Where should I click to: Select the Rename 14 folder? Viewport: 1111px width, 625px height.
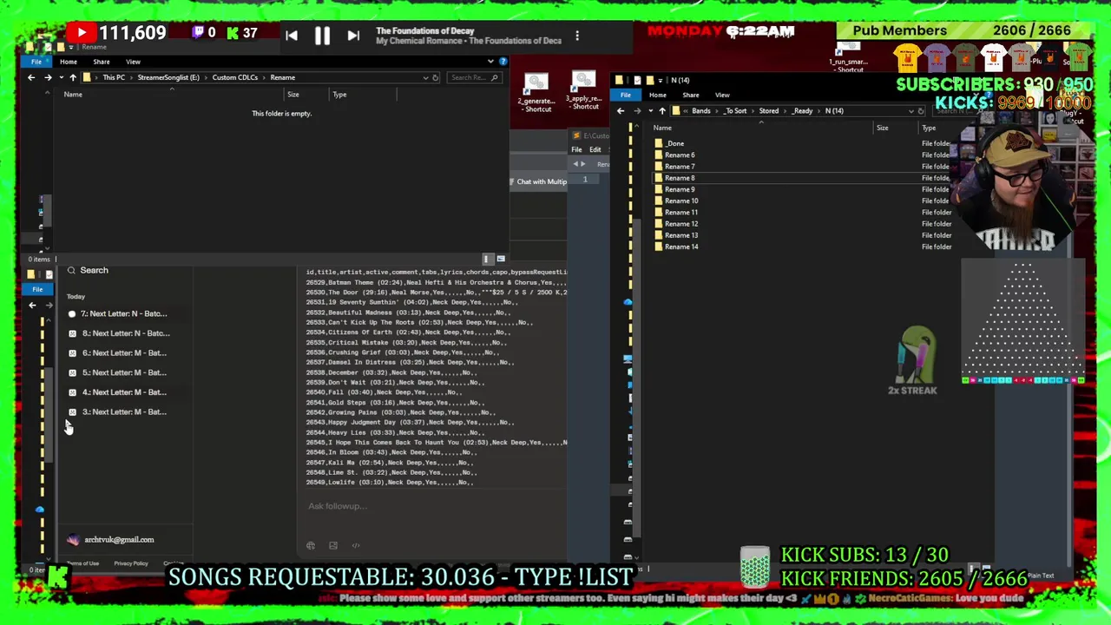[x=681, y=247]
